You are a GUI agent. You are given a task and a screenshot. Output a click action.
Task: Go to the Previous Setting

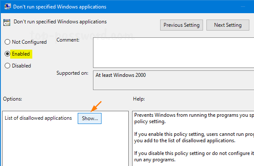181,25
